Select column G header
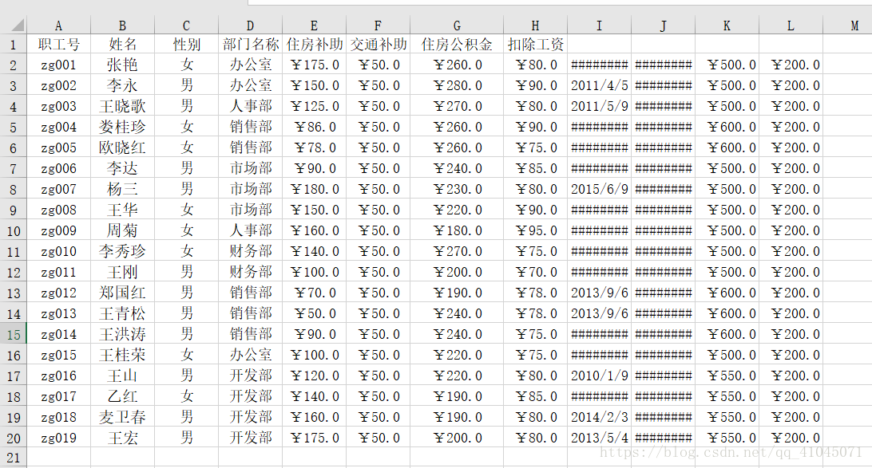Viewport: 872px width, 468px height. (x=457, y=26)
